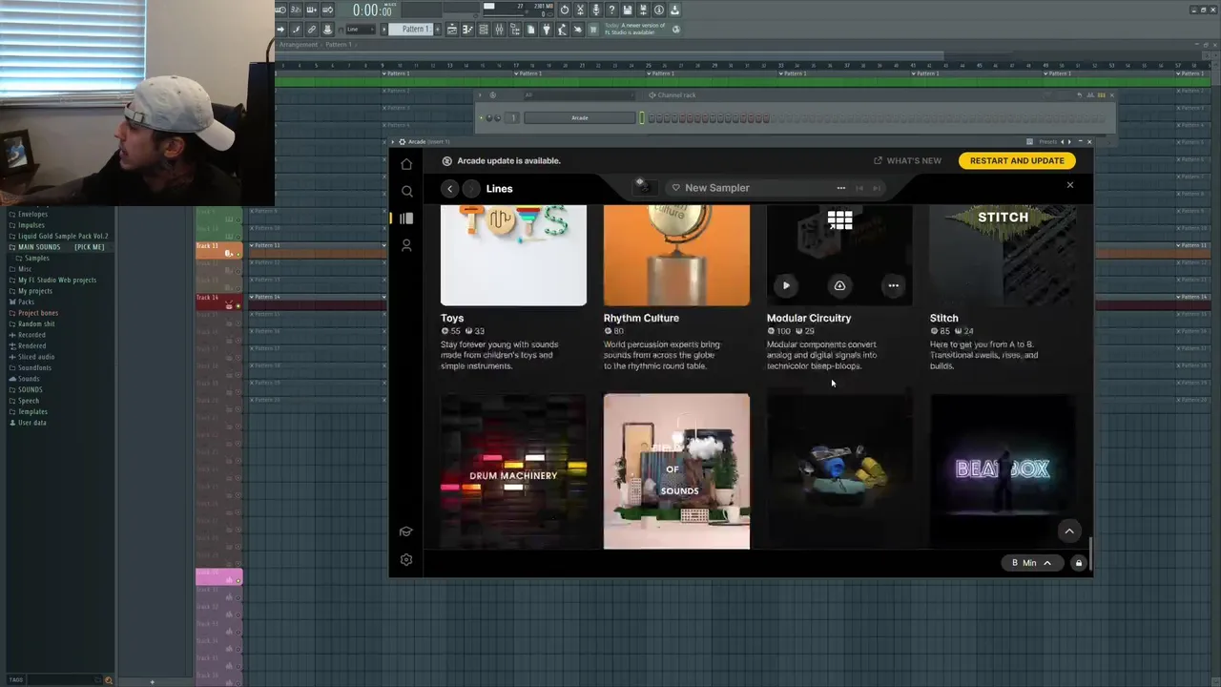Viewport: 1221px width, 687px height.
Task: Download the Modular Circuitry line
Action: (839, 285)
